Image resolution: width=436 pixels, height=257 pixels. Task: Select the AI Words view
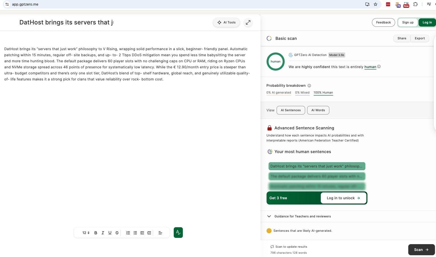coord(318,110)
